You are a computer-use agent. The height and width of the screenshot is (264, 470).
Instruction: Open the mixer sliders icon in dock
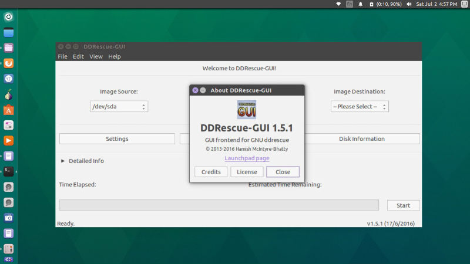(8, 249)
